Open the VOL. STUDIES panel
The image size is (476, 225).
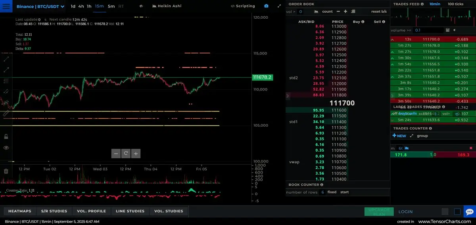pos(169,211)
